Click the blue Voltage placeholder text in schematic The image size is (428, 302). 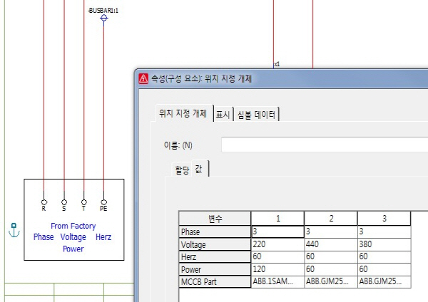73,237
